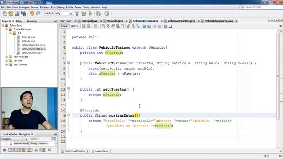This screenshot has width=283, height=159.
Task: Click the Clean and Build icon
Action: (x=84, y=14)
